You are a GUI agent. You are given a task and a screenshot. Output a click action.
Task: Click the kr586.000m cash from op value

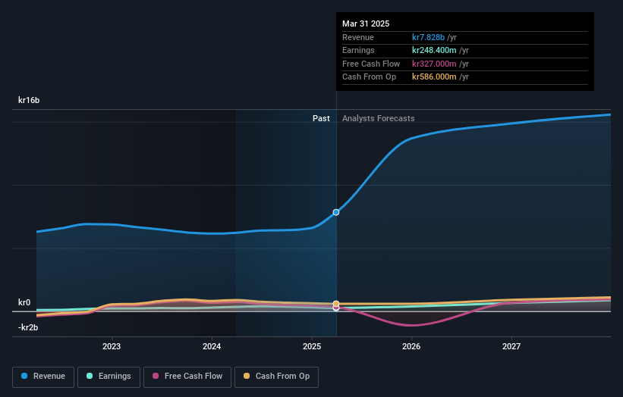click(x=434, y=77)
